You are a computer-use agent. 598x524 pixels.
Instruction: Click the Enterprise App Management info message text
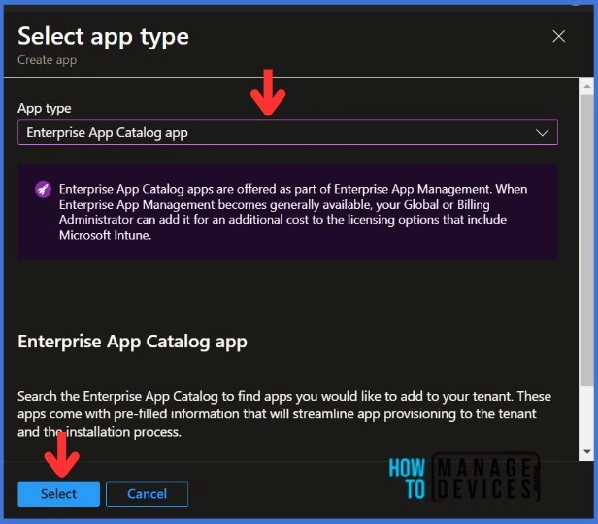coord(293,213)
